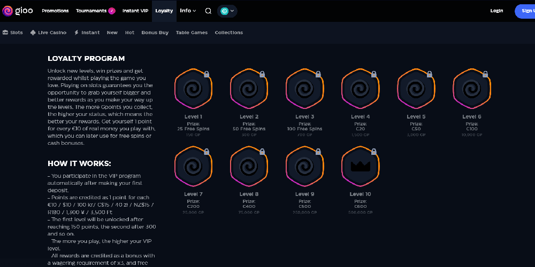Click the Level 1 locked badge

point(193,89)
